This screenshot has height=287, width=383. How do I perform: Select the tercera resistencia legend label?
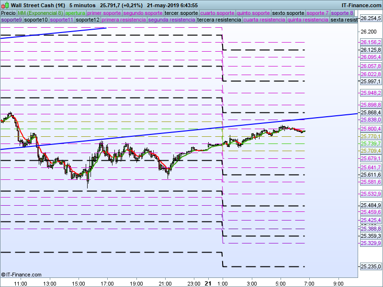coord(219,20)
